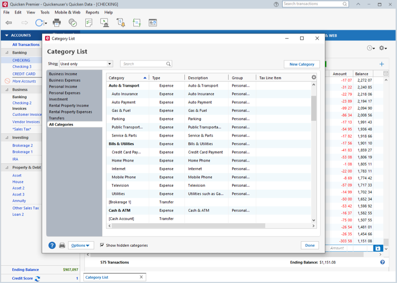Click the category list scroll down arrow
This screenshot has width=397, height=283.
pos(314,220)
